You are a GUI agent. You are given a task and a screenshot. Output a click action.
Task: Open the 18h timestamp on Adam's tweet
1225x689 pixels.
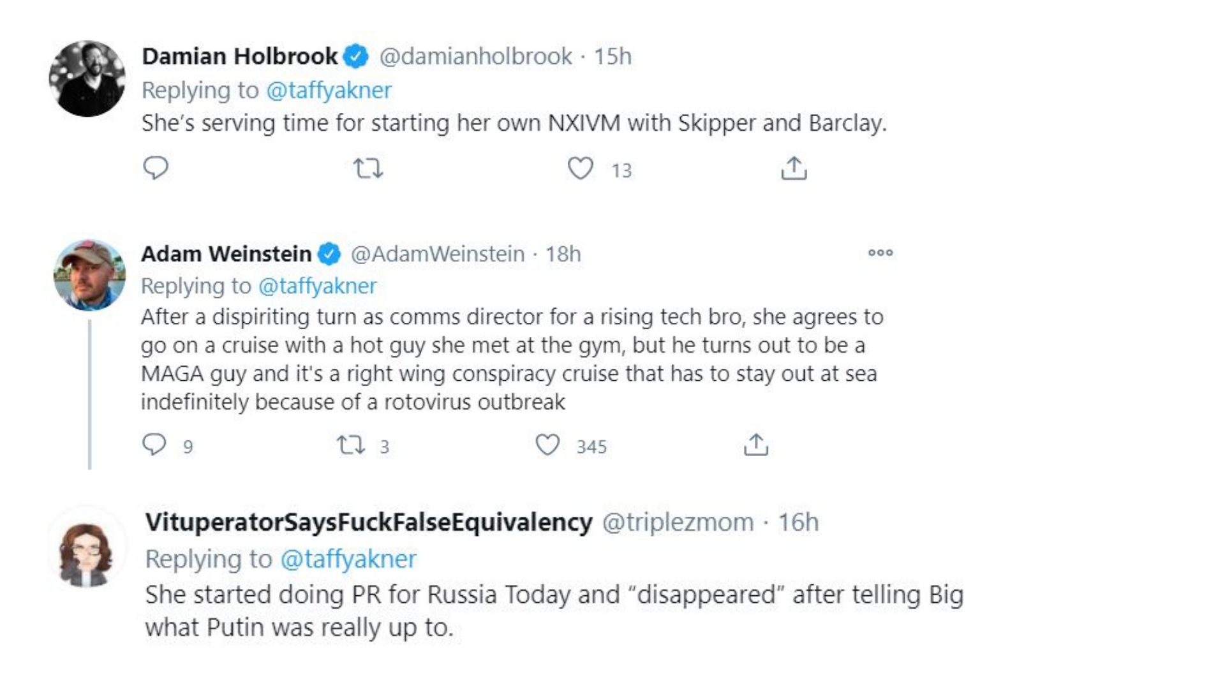(x=563, y=254)
